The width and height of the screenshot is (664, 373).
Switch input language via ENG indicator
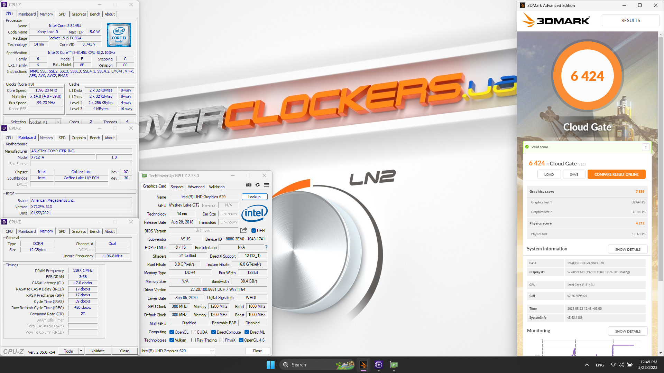tap(600, 365)
